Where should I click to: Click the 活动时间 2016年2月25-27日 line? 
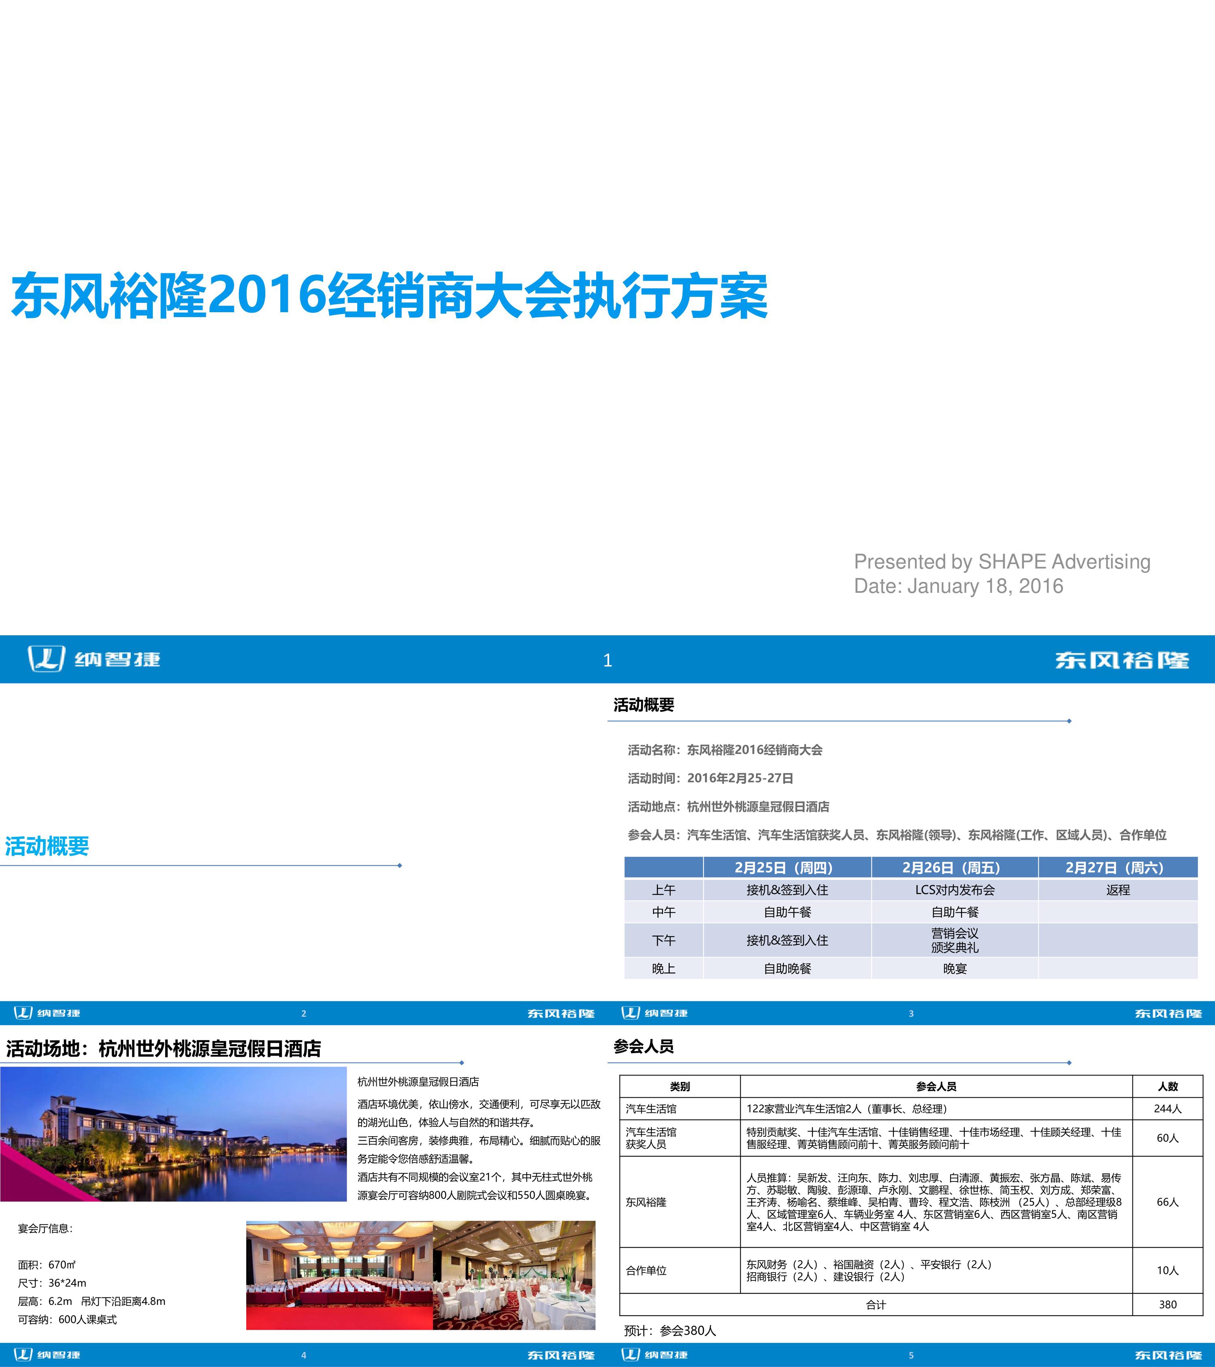click(x=710, y=778)
